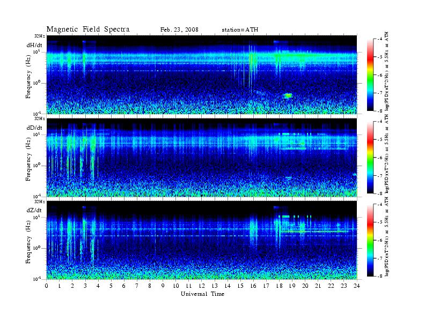Click the x-axis tick label '23'
Screen dimensions: 425x328
344,286
